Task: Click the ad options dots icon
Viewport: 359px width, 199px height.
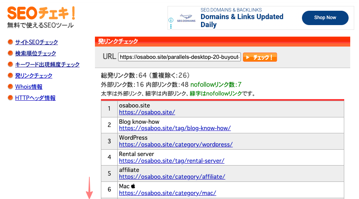Action: 171,26
